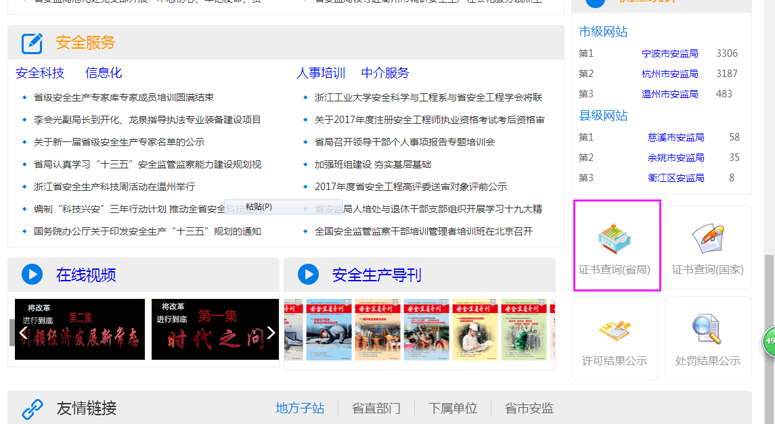Select the 地方子站 links tab

[x=300, y=408]
